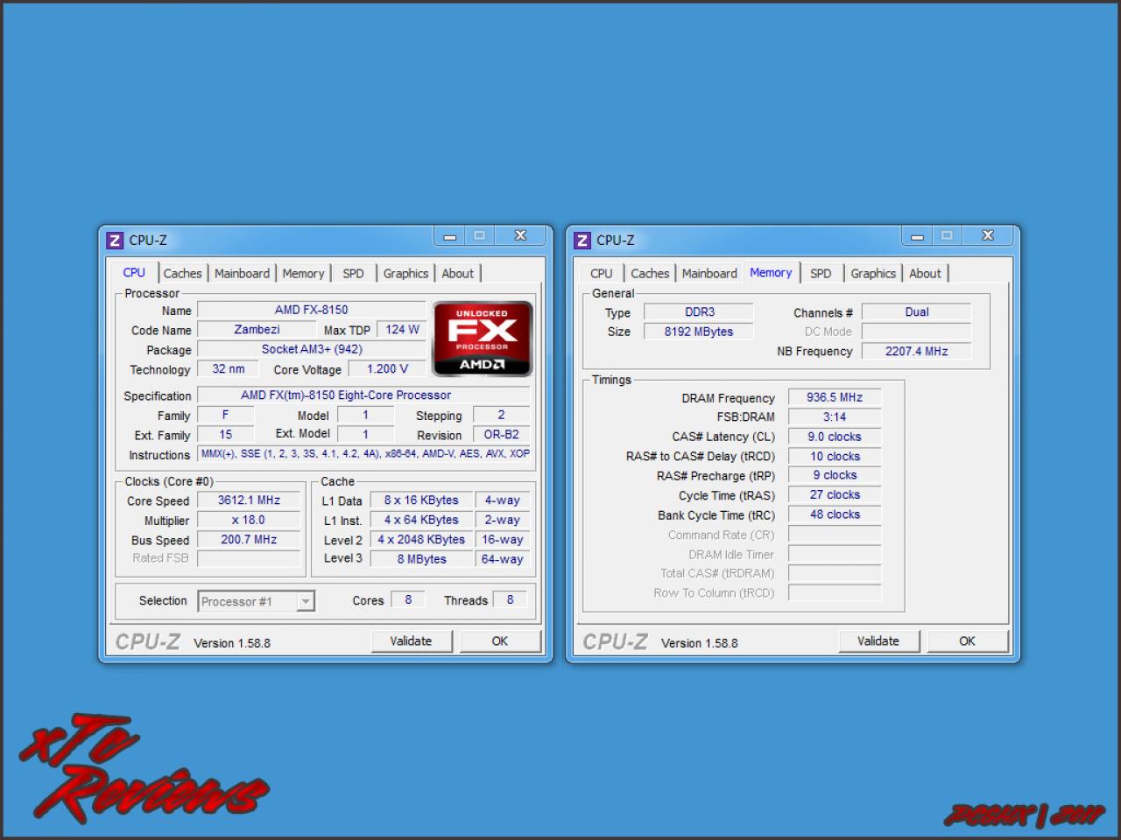This screenshot has height=840, width=1121.
Task: Click the CPU-Z logo icon in left window title bar
Action: 115,241
